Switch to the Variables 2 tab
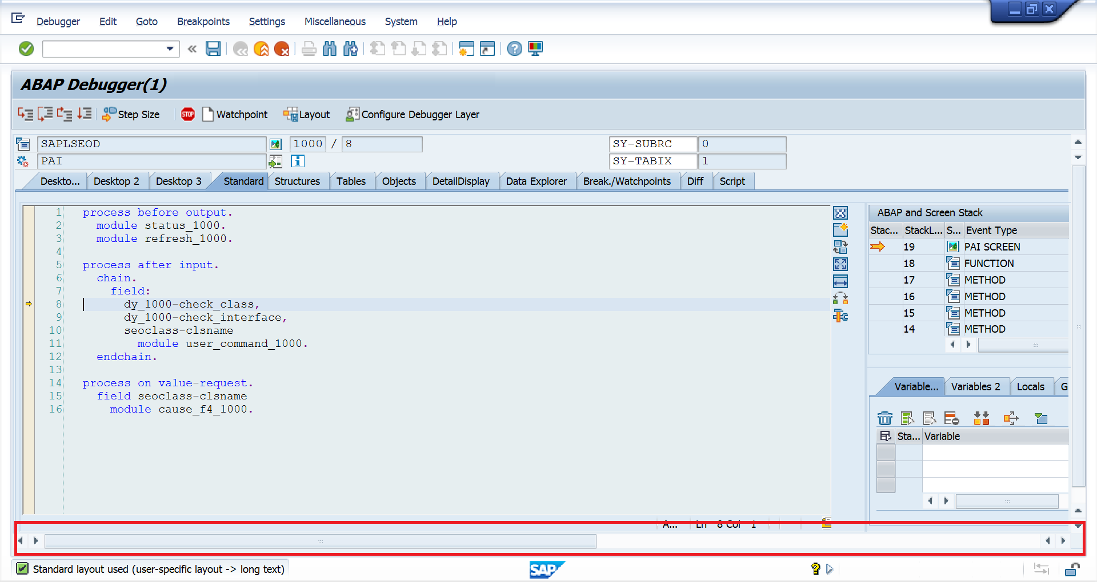This screenshot has width=1097, height=582. click(x=975, y=386)
